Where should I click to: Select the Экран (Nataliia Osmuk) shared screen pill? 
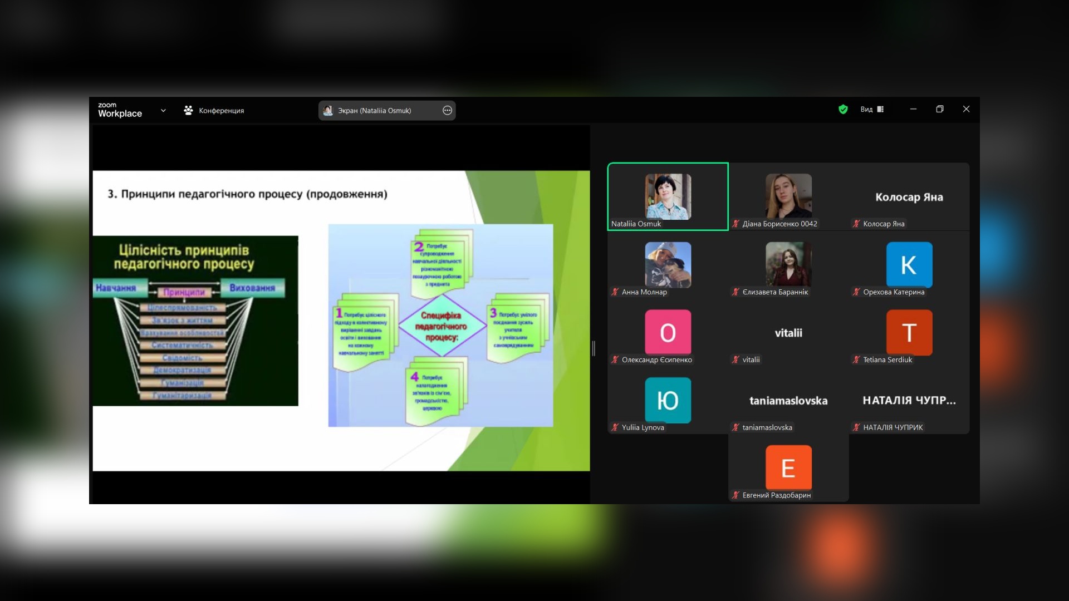tap(374, 110)
